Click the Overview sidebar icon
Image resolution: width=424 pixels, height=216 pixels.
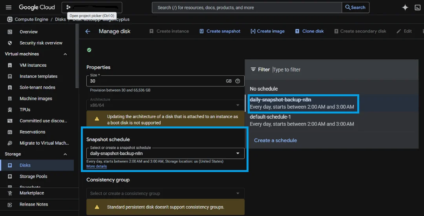10,32
